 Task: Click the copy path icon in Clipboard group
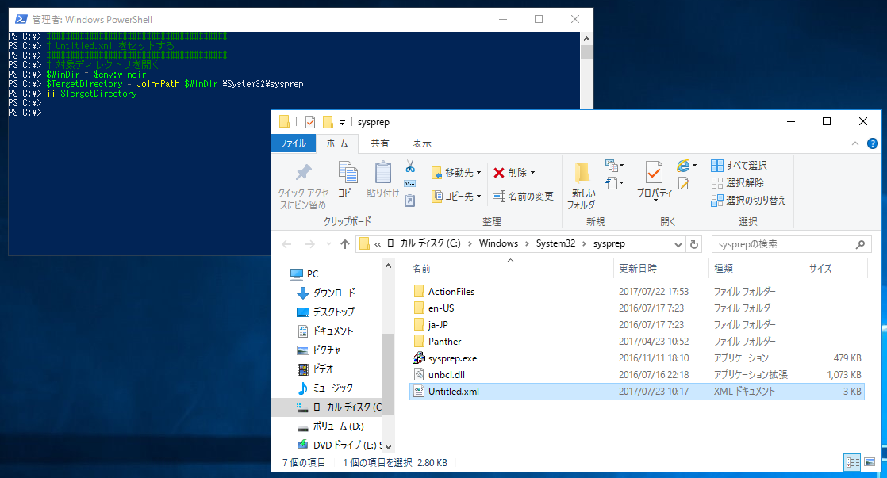coord(410,184)
